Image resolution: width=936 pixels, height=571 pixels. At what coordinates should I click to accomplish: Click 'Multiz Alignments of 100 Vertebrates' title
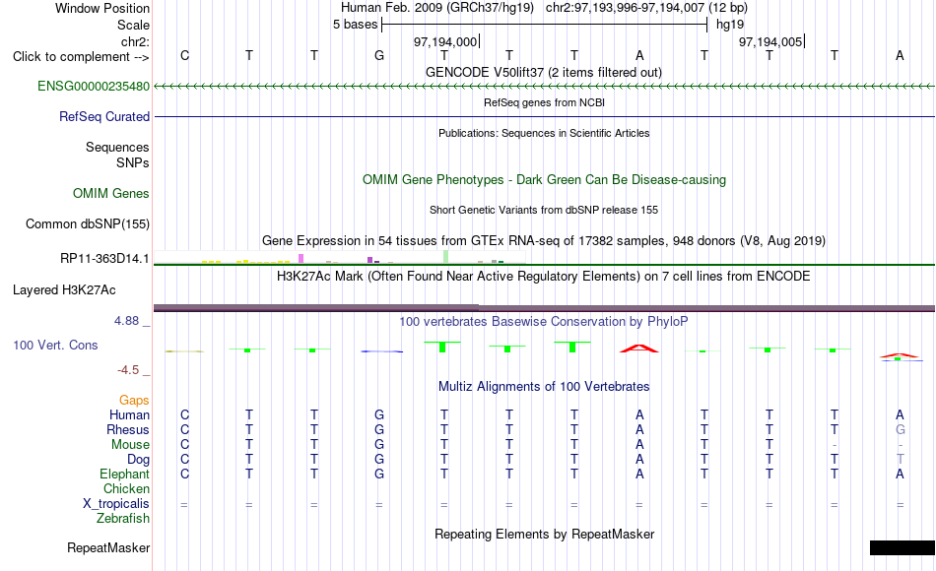click(544, 387)
